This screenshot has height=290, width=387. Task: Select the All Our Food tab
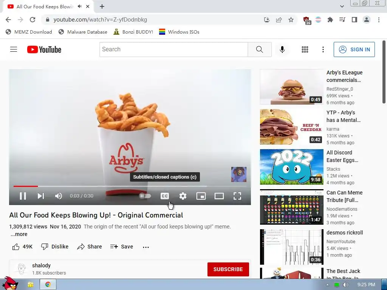click(x=45, y=7)
